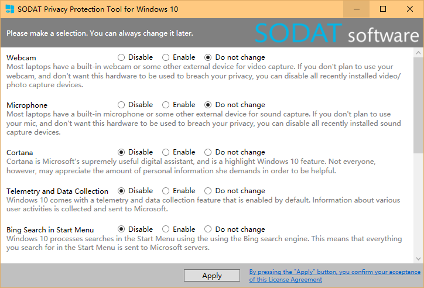This screenshot has height=288, width=424.
Task: Minimize the SODAT Privacy Protection window
Action: click(357, 9)
